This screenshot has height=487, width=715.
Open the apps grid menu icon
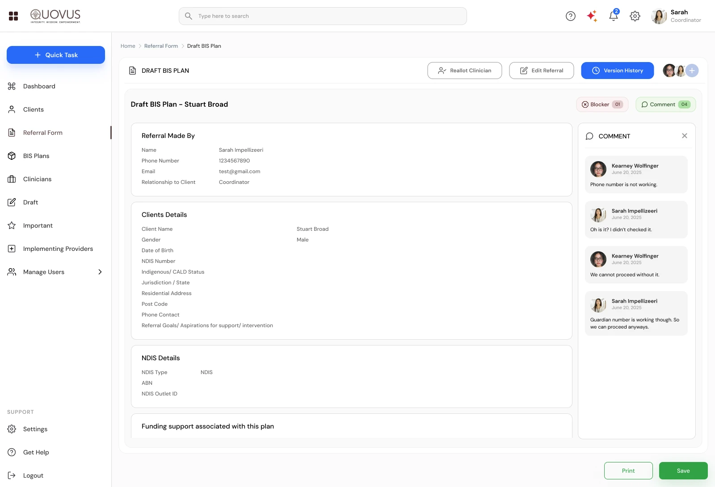pos(13,16)
